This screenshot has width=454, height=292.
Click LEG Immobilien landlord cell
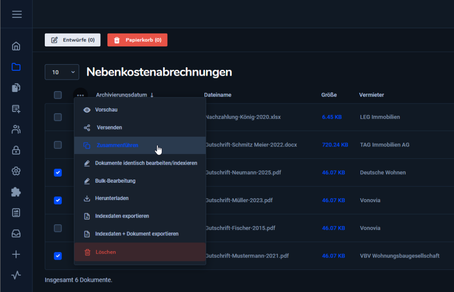point(380,117)
